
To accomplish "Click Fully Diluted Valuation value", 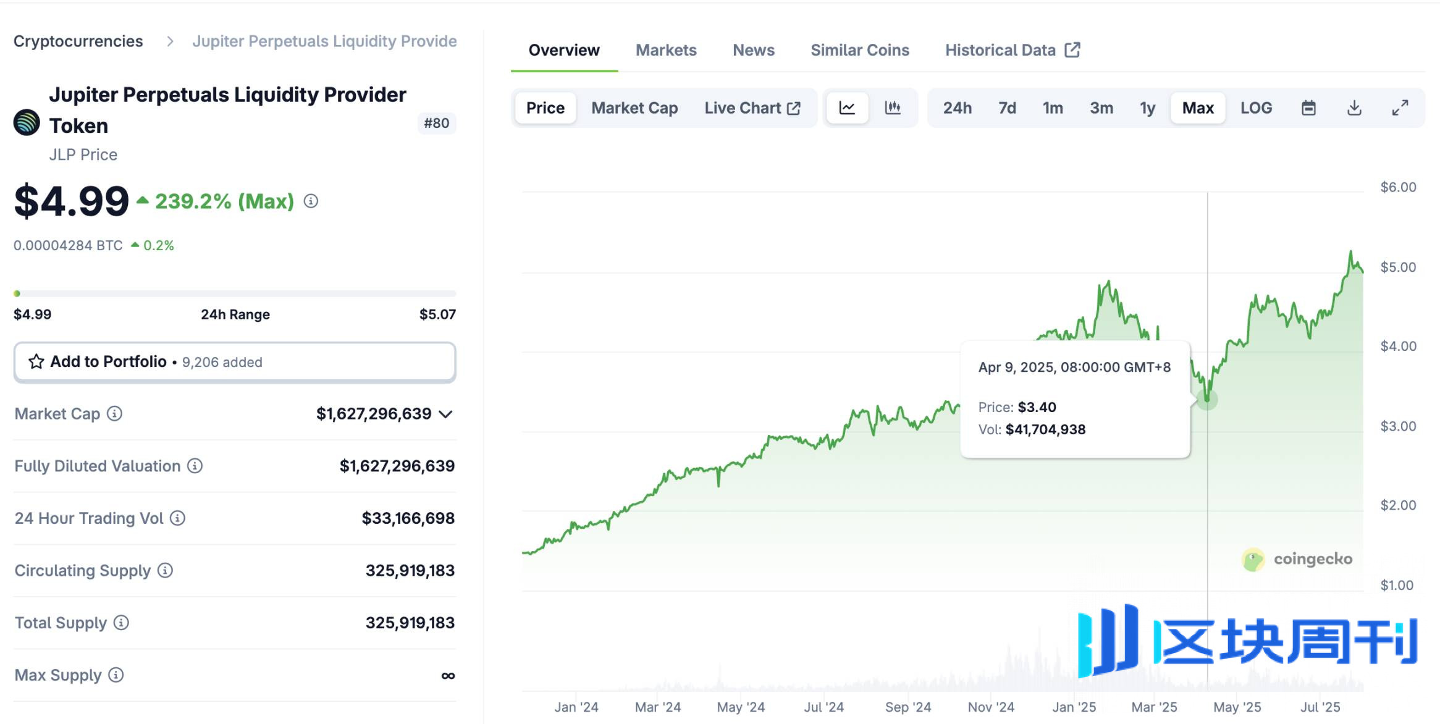I will coord(397,466).
